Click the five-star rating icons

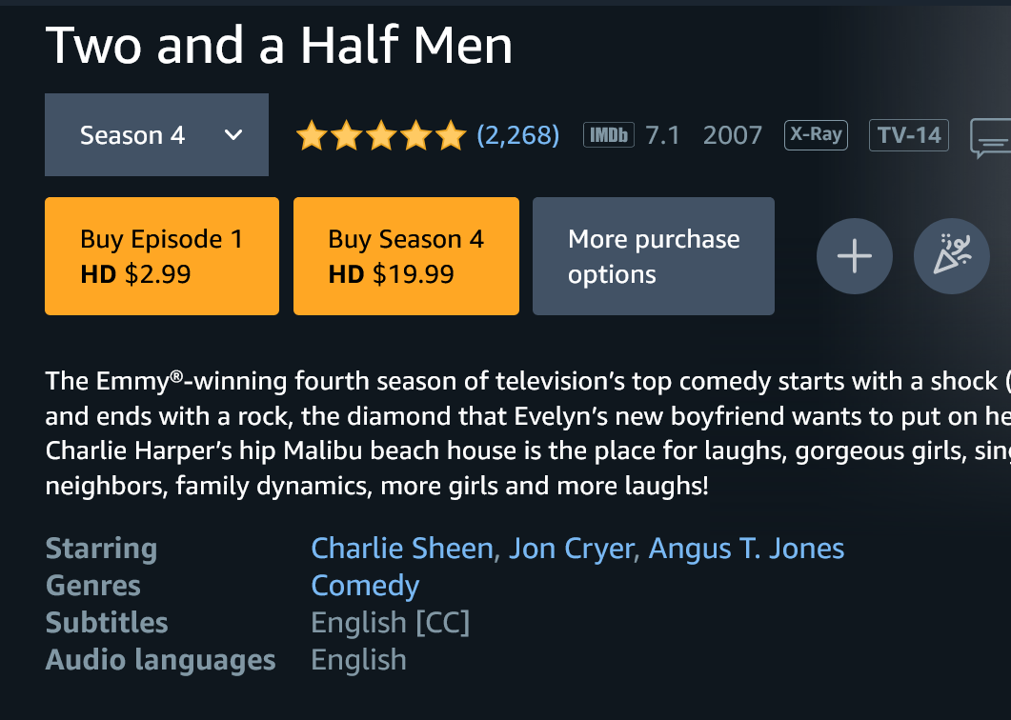380,136
